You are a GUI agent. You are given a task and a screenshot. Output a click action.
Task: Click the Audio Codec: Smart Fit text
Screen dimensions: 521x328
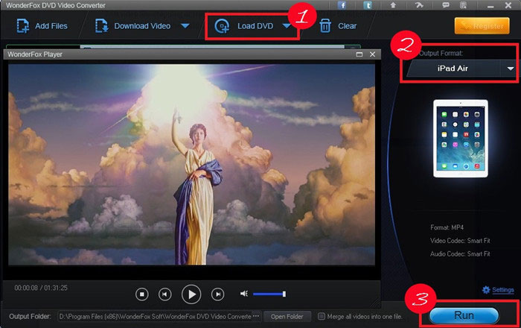click(x=460, y=253)
